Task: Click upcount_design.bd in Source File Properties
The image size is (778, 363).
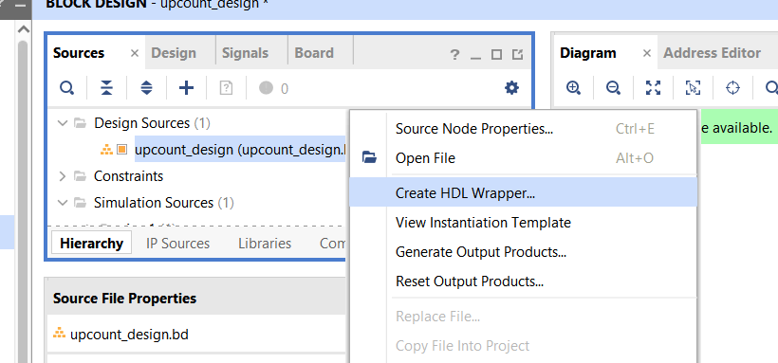Action: (x=129, y=335)
